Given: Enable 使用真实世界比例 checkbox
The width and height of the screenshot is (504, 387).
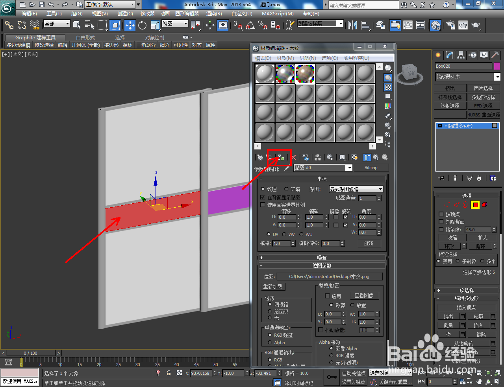Looking at the screenshot, I should [263, 205].
